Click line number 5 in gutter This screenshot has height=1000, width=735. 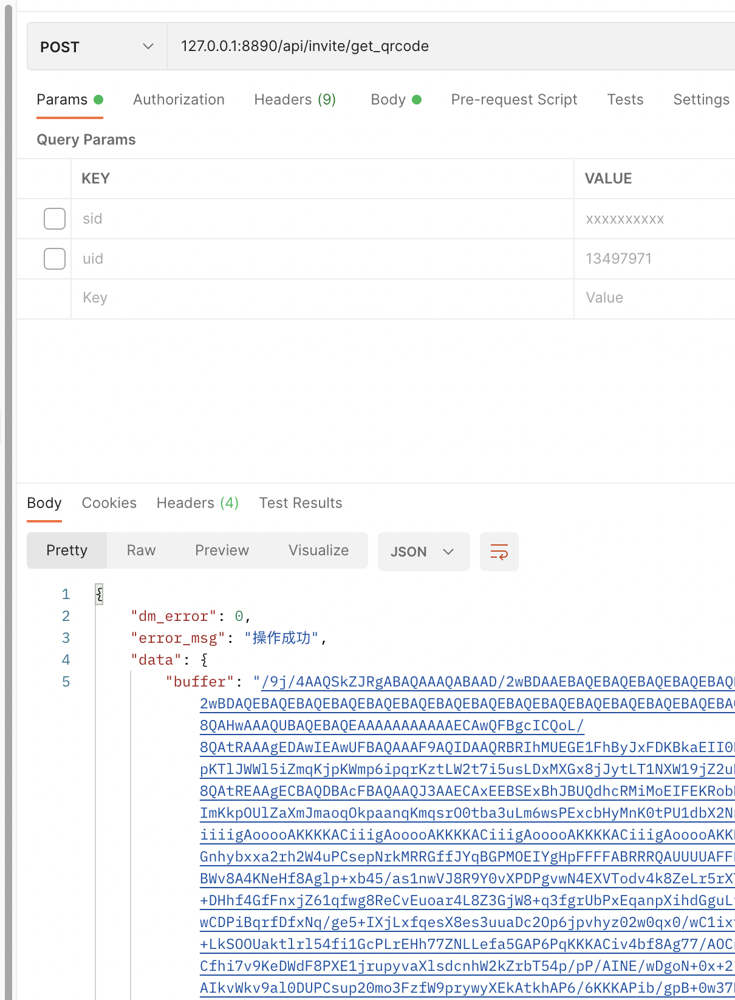tap(66, 682)
